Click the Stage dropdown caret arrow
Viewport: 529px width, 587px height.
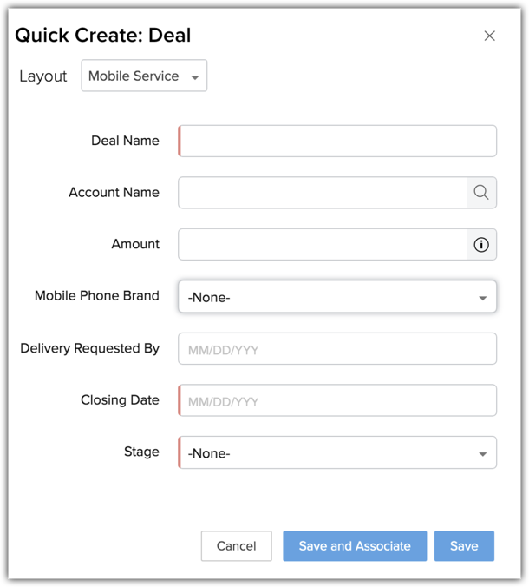click(x=483, y=454)
